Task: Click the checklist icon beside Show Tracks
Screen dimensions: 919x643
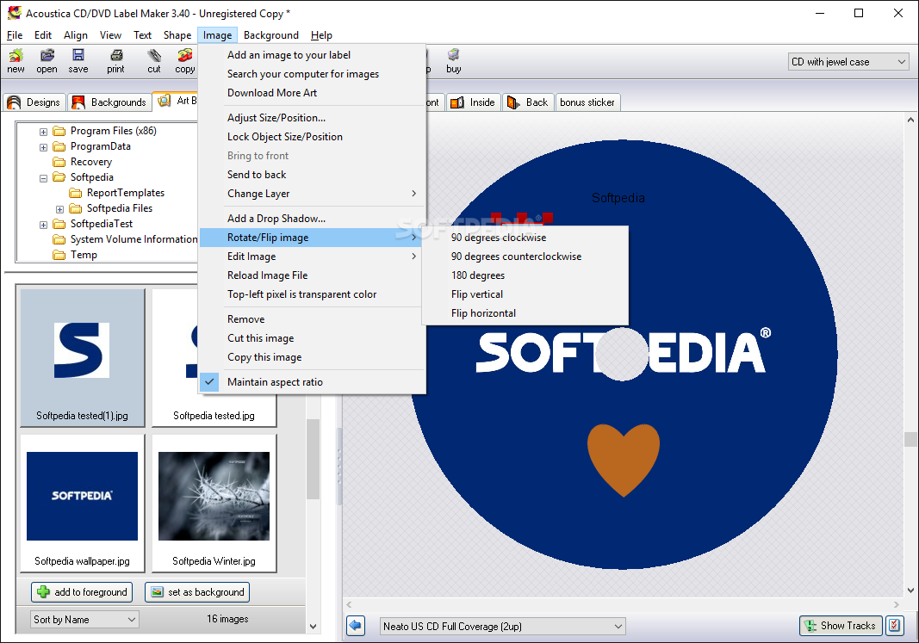Action: 894,626
